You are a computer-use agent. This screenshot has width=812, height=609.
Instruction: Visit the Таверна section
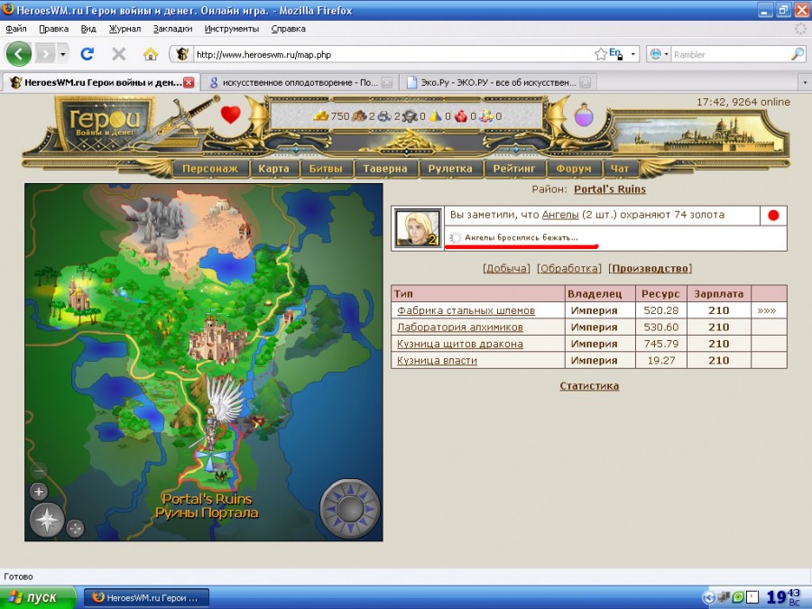click(x=385, y=169)
